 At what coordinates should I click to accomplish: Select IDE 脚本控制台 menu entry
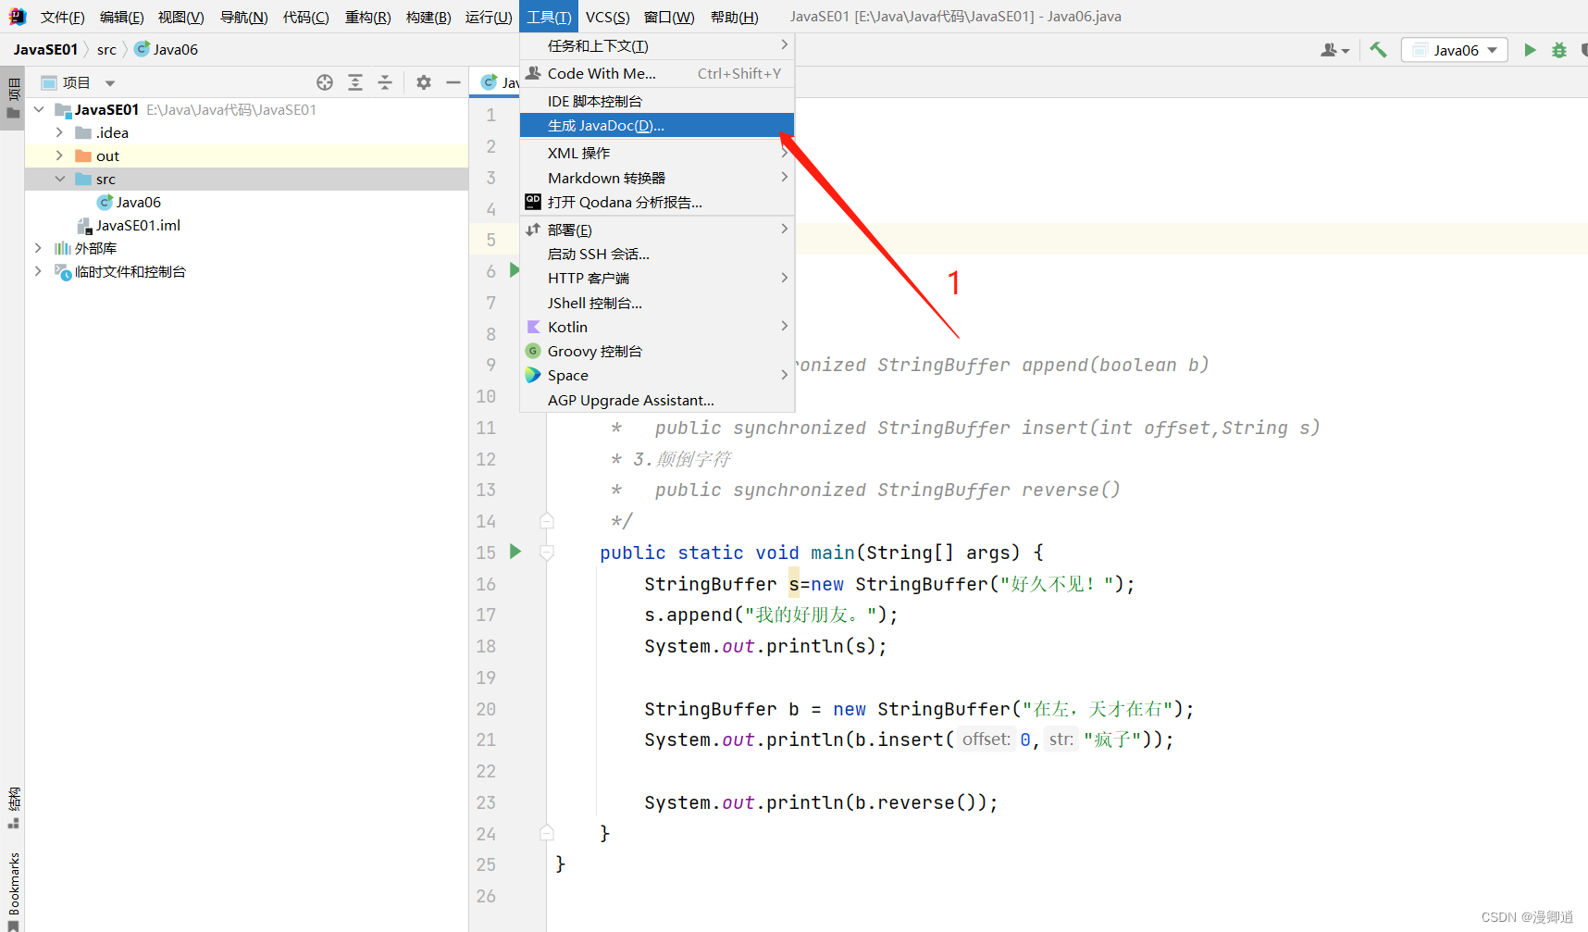(657, 101)
